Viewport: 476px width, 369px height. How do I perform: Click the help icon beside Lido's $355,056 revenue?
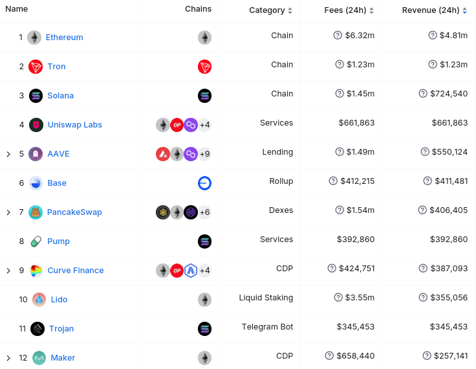[x=423, y=297]
